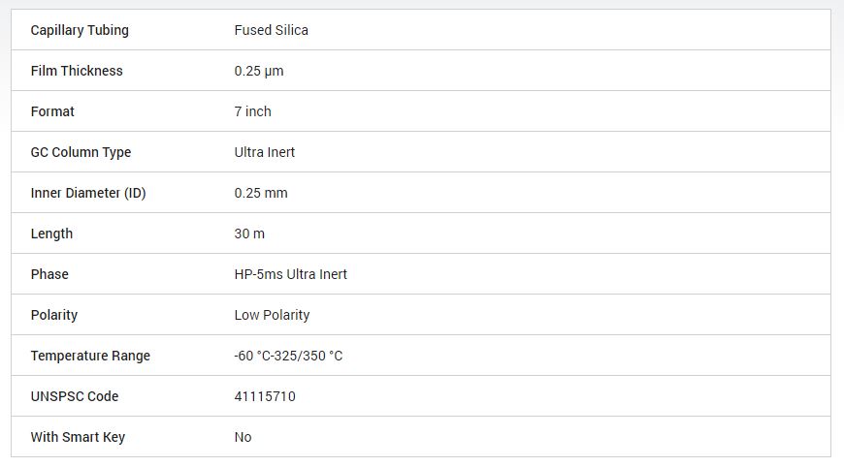Click the Format row label
Viewport: 844px width, 467px height.
52,111
